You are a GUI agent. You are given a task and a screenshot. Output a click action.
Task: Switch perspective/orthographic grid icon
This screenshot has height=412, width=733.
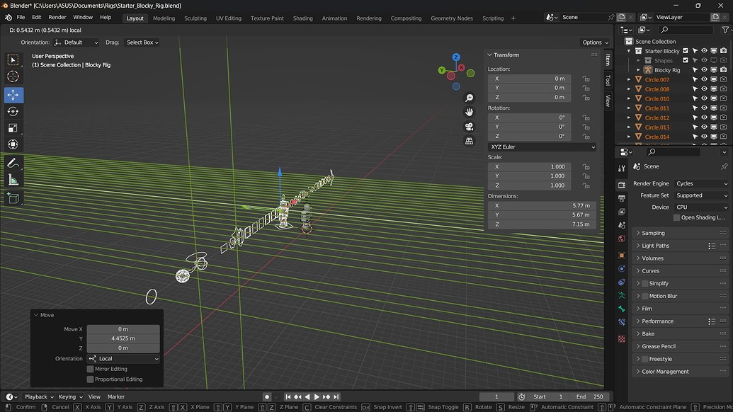point(469,141)
